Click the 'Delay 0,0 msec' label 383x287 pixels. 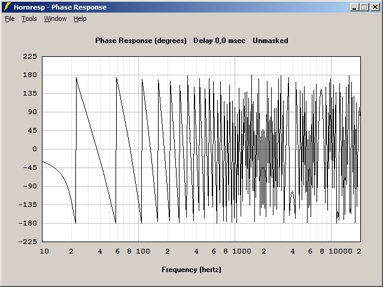point(220,41)
